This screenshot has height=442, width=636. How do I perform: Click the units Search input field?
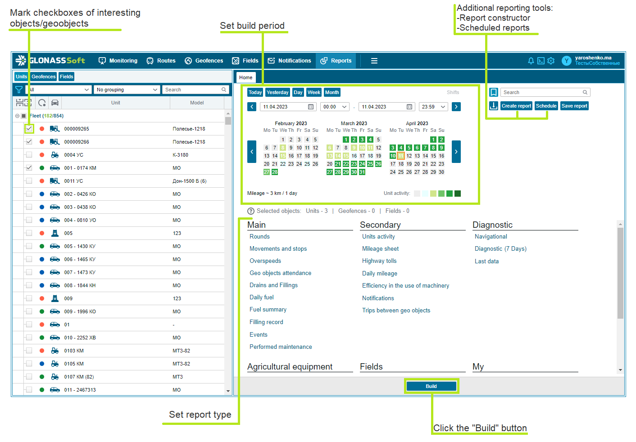(x=192, y=90)
